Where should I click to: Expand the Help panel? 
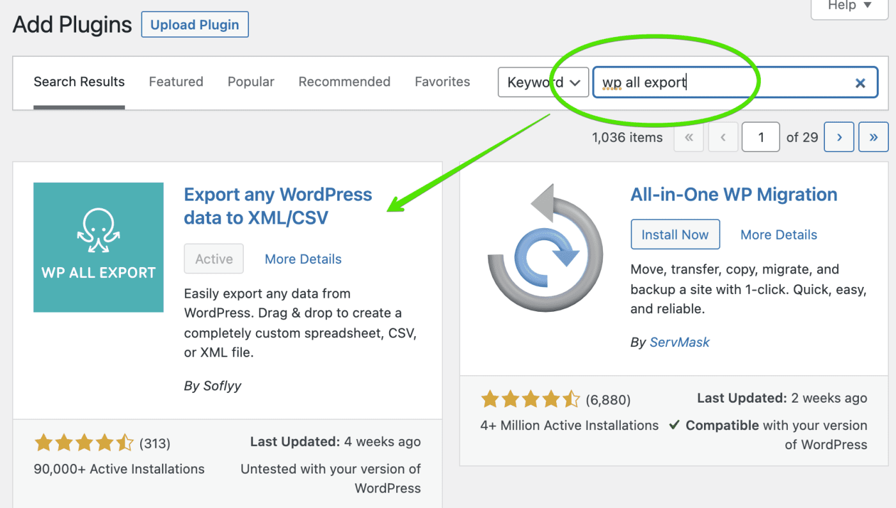(849, 6)
